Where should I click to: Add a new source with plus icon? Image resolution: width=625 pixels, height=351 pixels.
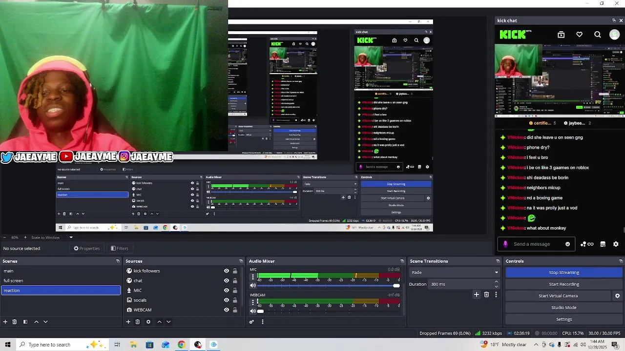click(128, 322)
